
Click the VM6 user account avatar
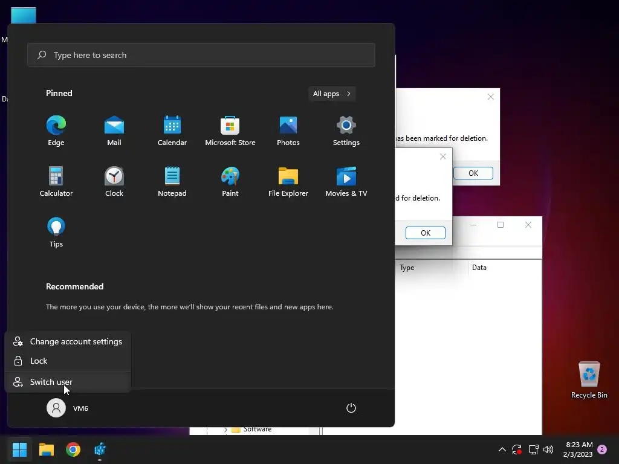click(x=56, y=408)
